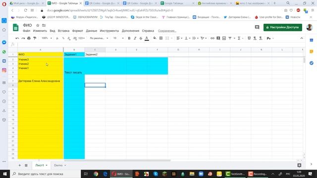317x178 pixels.
Task: Open the Файл menu
Action: click(26, 31)
